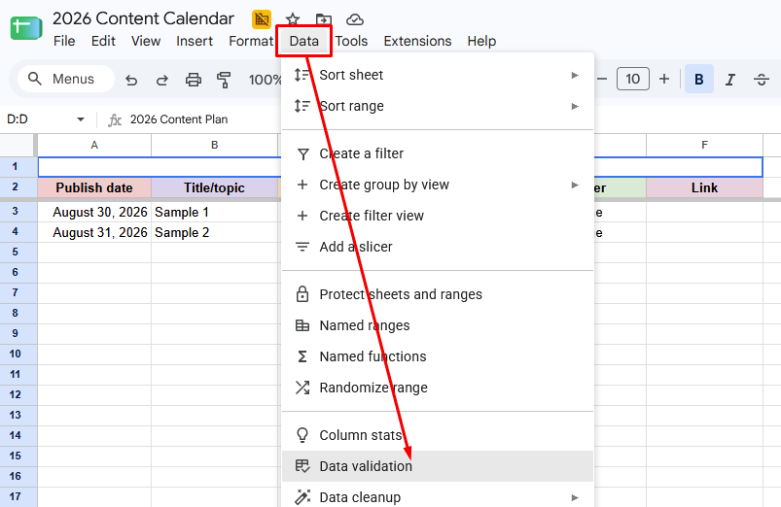Select column A header
781x507 pixels.
(x=94, y=146)
